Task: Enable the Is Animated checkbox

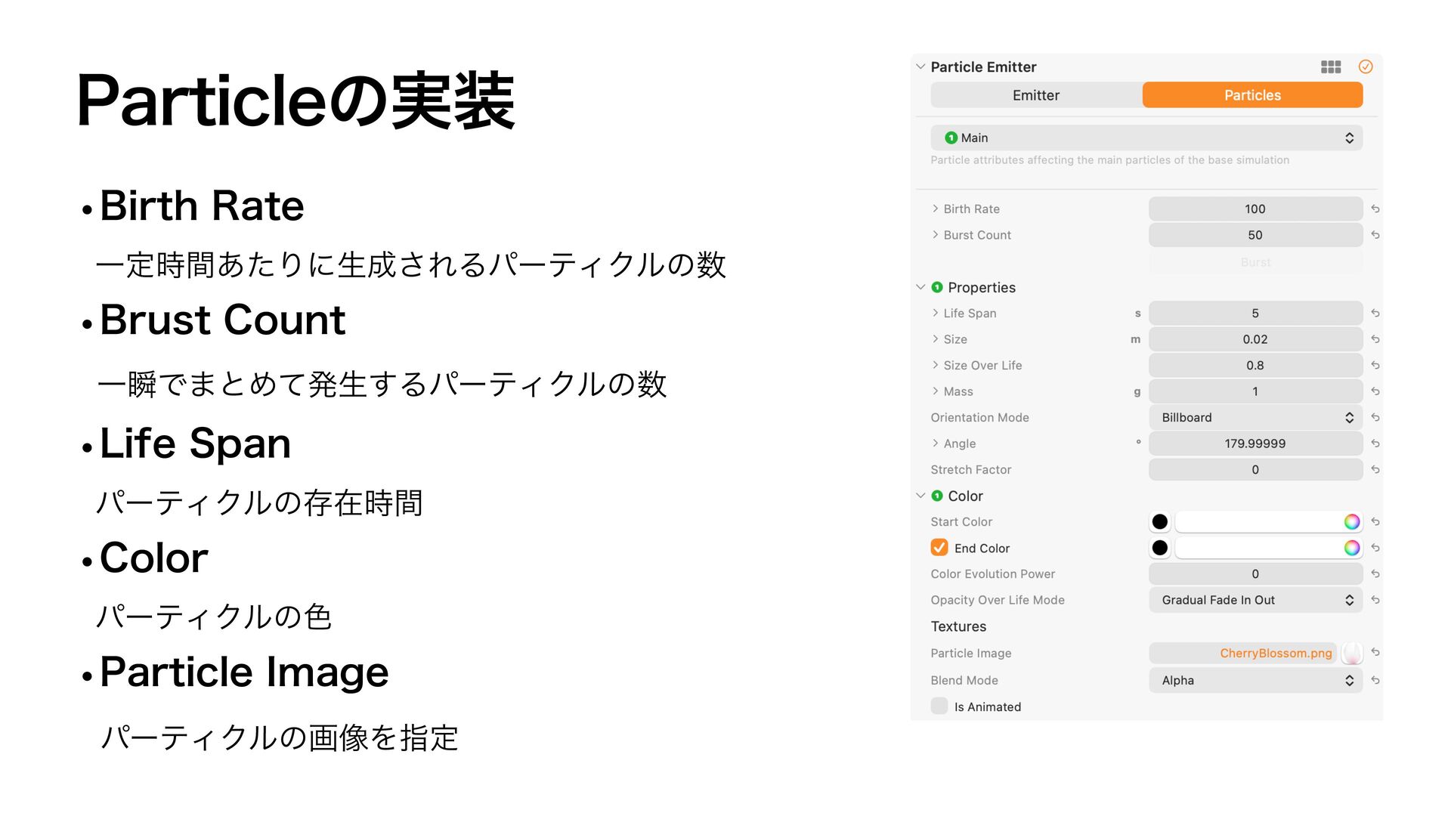Action: [939, 706]
